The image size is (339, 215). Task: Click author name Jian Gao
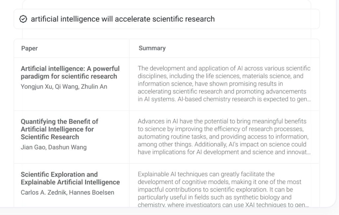coord(32,147)
